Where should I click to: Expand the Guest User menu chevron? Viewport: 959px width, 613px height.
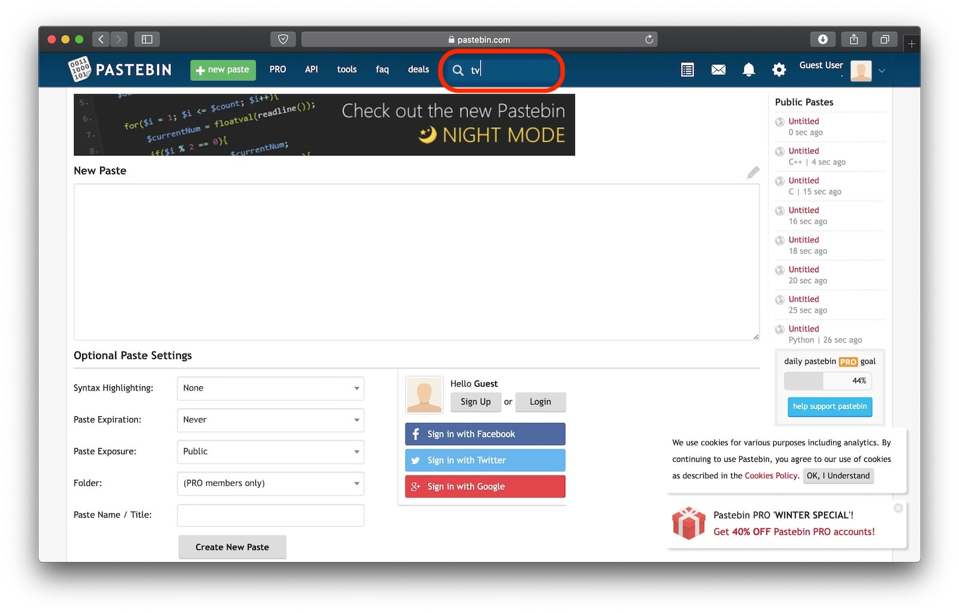click(x=882, y=71)
